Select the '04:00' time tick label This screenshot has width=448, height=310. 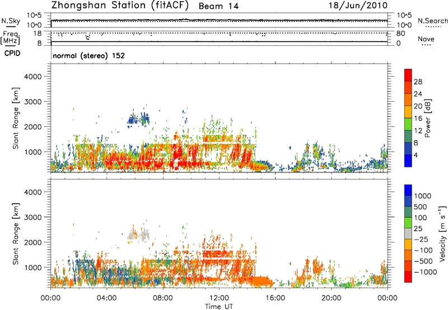click(106, 298)
